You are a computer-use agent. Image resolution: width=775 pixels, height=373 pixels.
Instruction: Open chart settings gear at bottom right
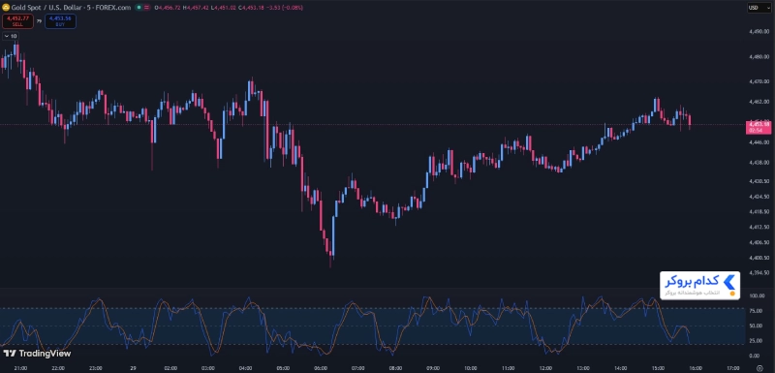pos(759,367)
